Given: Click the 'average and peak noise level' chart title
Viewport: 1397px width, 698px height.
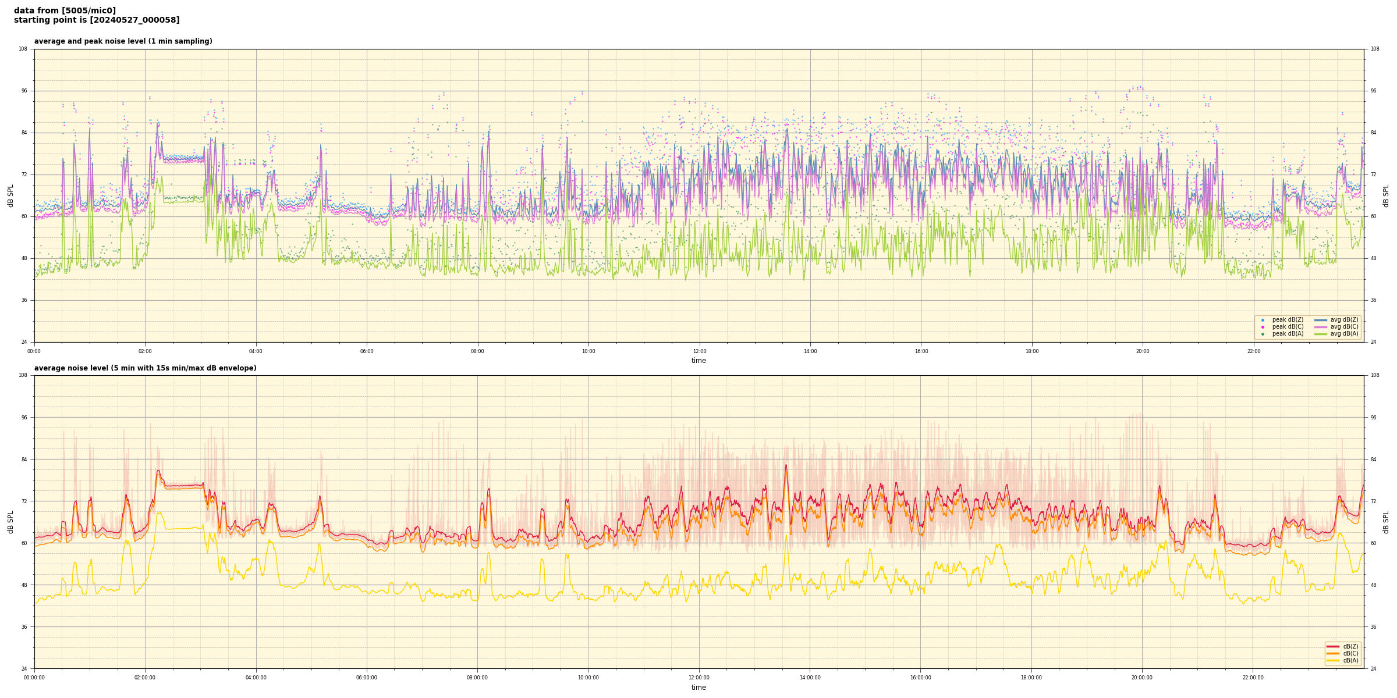Looking at the screenshot, I should (123, 41).
